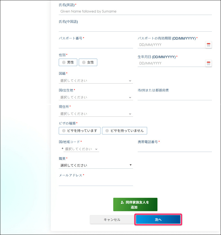Click the キャンセル button
This screenshot has width=221, height=235.
click(x=112, y=220)
